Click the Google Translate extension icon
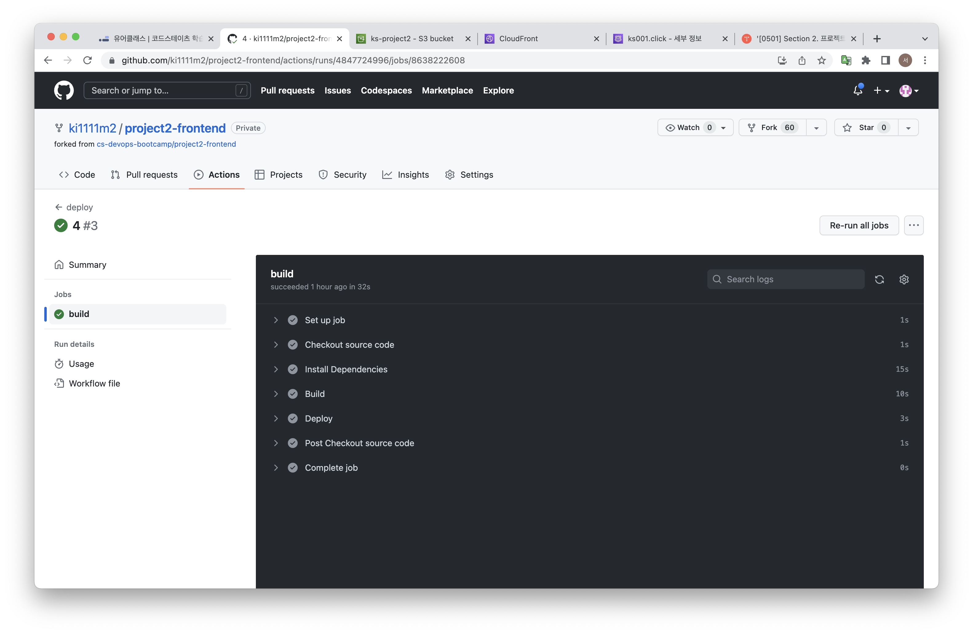The width and height of the screenshot is (973, 634). point(846,61)
